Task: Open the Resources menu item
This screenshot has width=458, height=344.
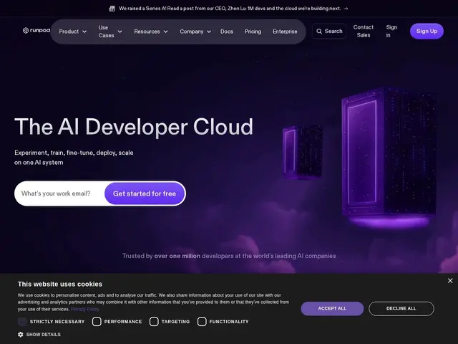Action: coord(151,32)
